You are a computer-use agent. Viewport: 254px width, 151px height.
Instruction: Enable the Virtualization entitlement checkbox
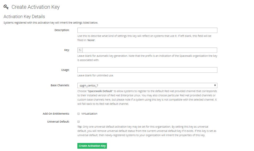[78, 114]
